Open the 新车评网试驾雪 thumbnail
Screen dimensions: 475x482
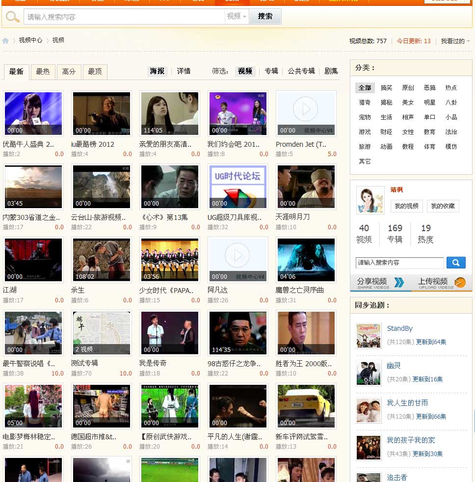(x=306, y=406)
